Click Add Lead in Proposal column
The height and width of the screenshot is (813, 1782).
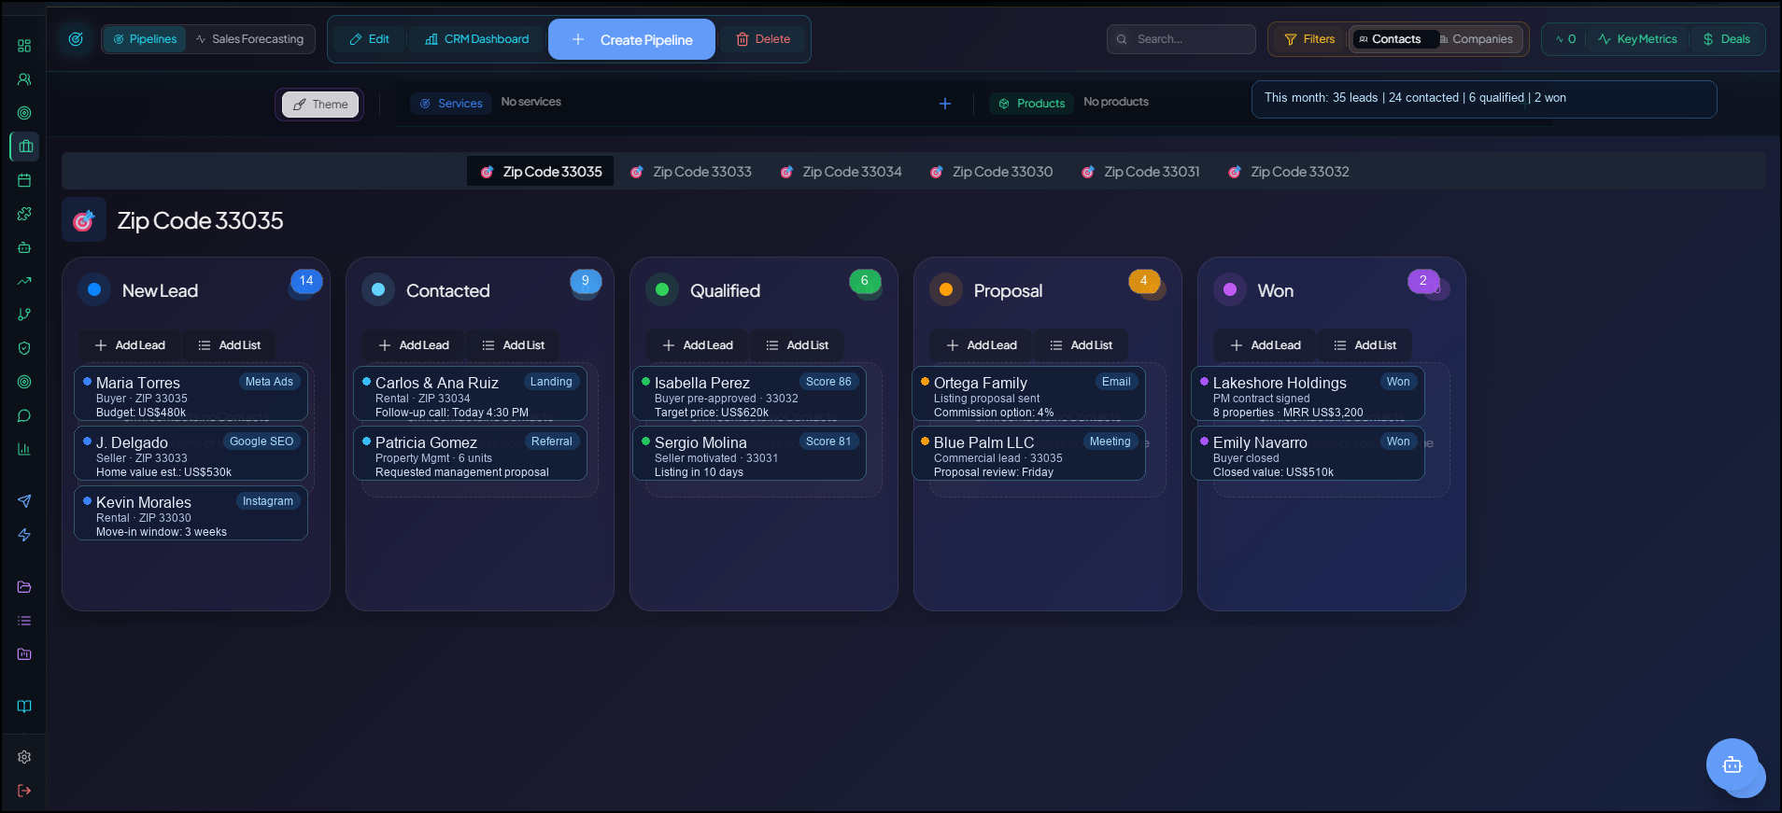[982, 345]
